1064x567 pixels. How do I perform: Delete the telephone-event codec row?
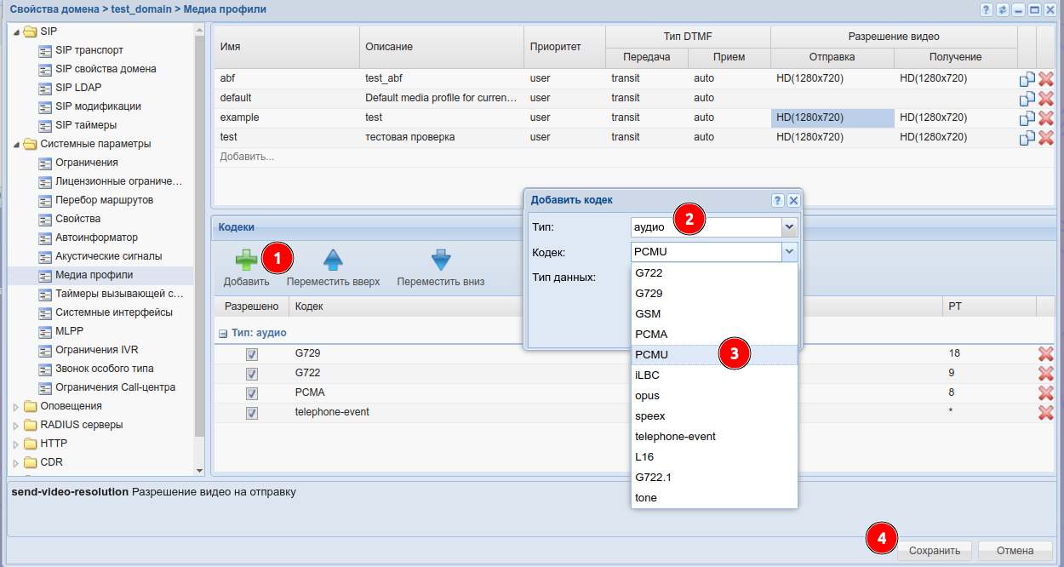pos(1045,413)
